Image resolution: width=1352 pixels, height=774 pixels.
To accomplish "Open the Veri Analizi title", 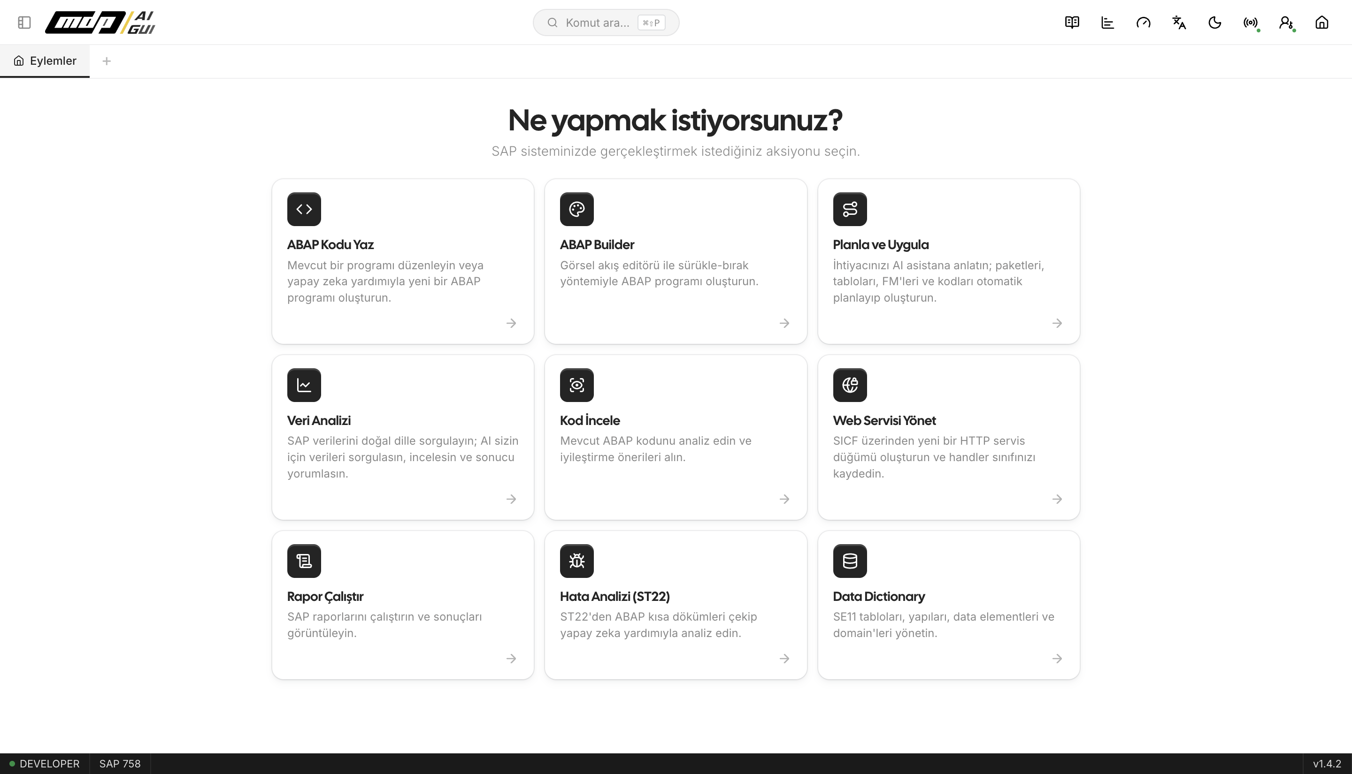I will point(319,420).
